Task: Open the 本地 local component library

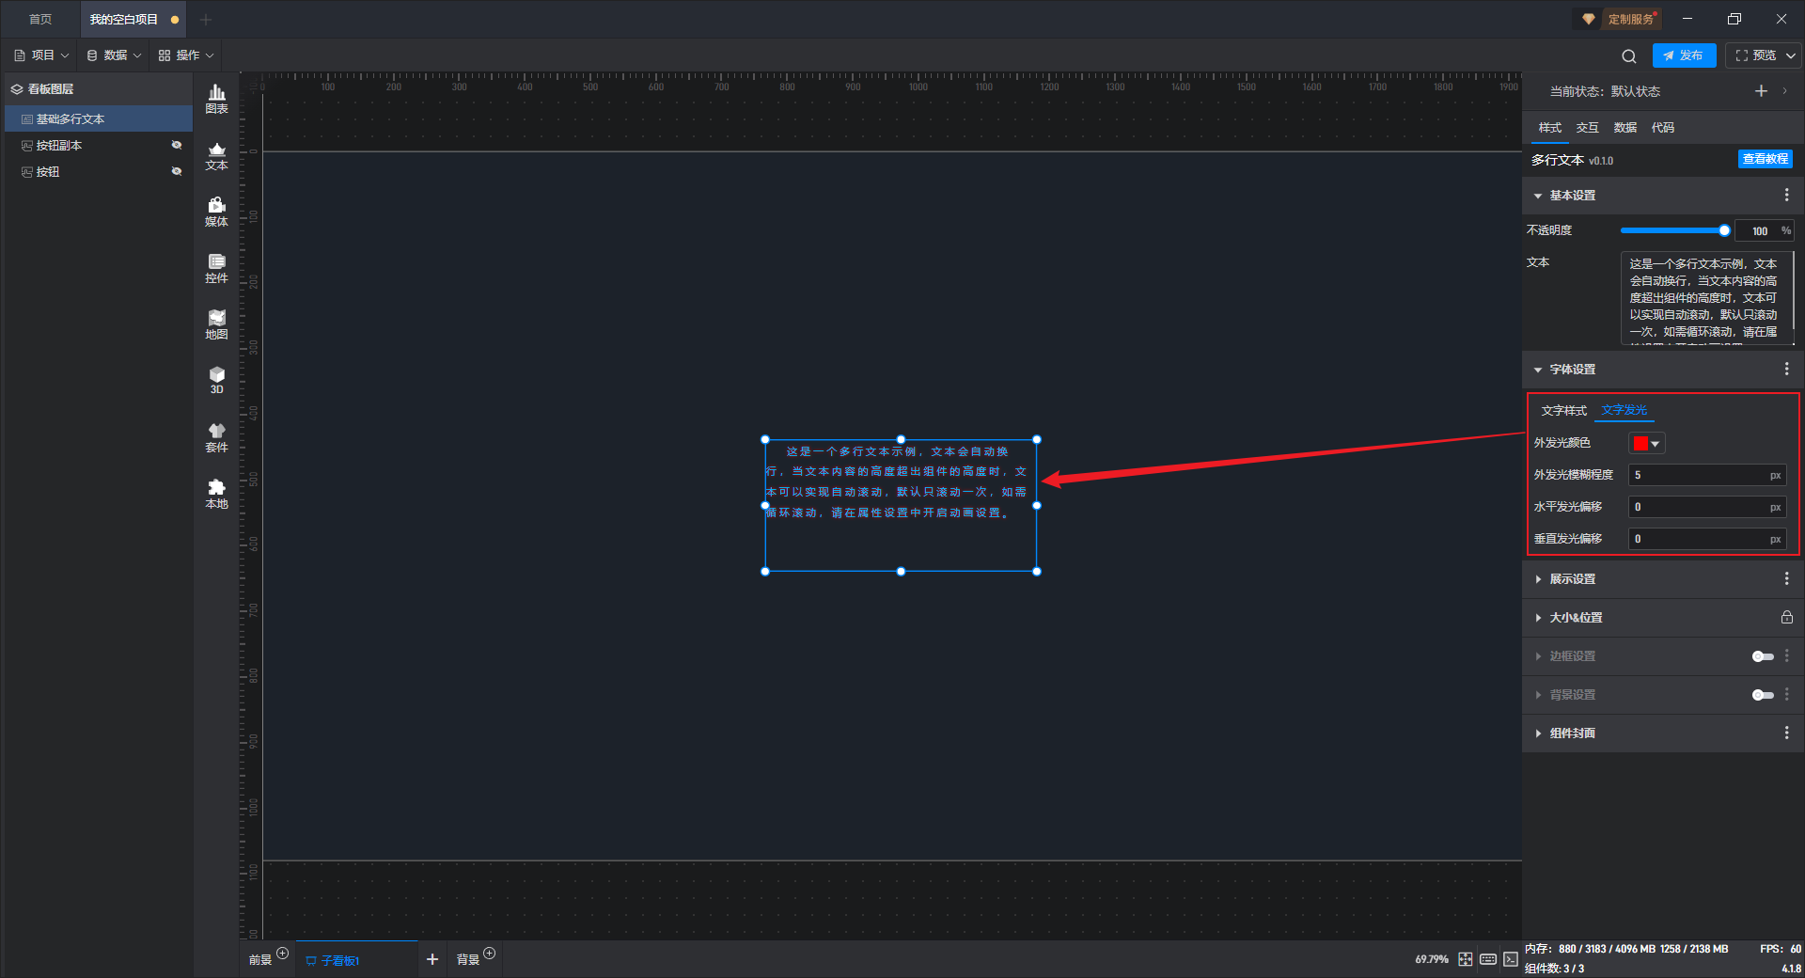Action: pos(216,494)
